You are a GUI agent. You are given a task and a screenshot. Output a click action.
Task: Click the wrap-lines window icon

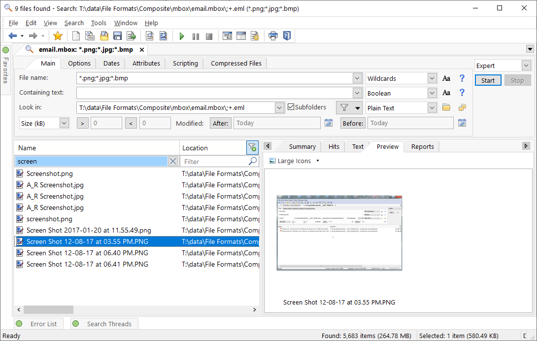pyautogui.click(x=227, y=35)
